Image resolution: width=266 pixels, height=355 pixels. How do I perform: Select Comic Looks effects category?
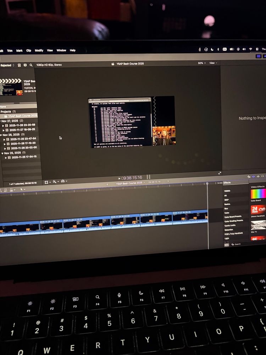coord(230,225)
